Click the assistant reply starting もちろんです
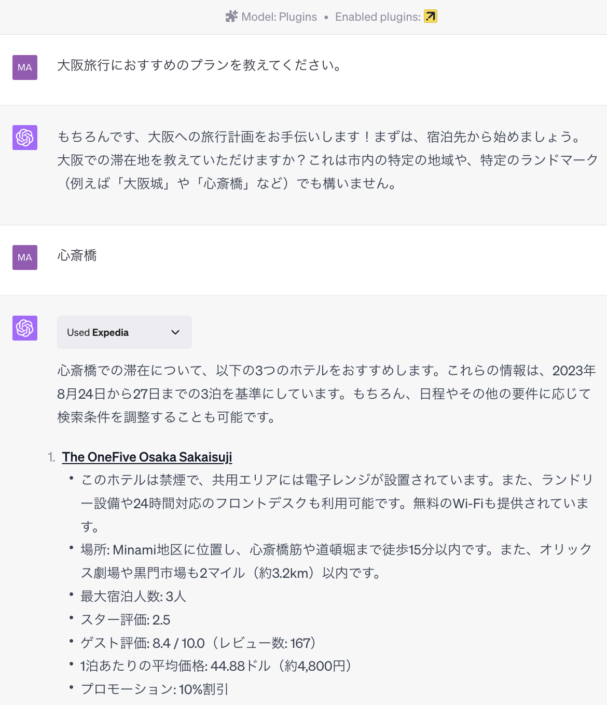 pos(328,160)
